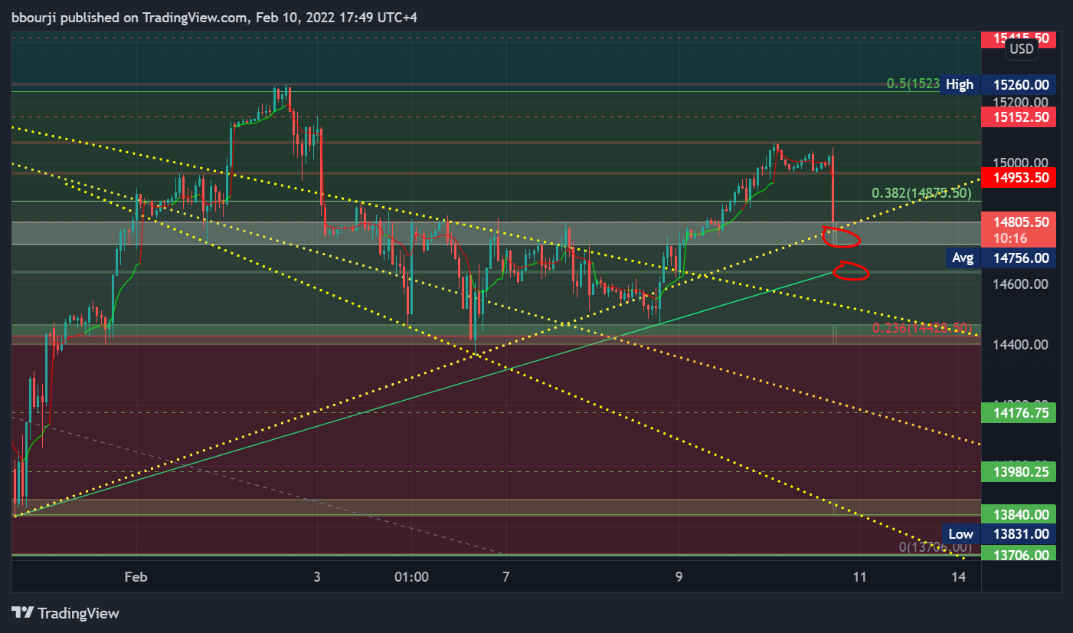The image size is (1073, 633).
Task: Open the USD currency selector
Action: pyautogui.click(x=1021, y=49)
